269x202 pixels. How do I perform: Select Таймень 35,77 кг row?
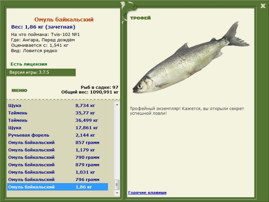[x=58, y=113]
